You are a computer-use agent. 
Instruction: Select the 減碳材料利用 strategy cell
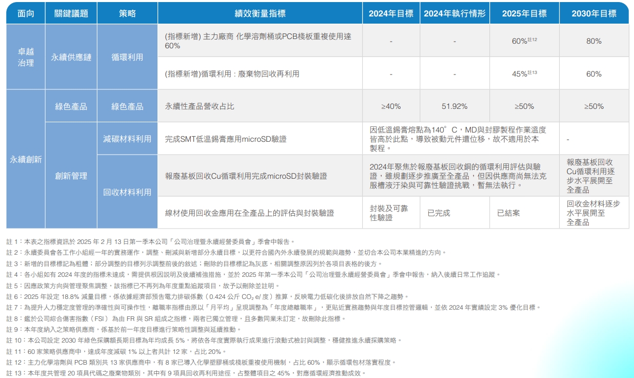click(127, 139)
